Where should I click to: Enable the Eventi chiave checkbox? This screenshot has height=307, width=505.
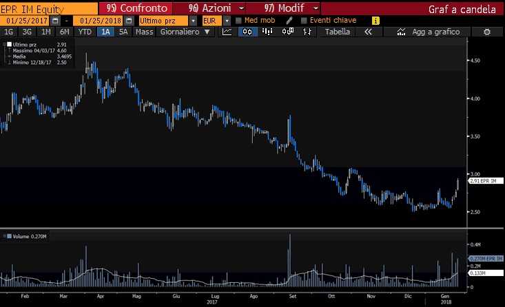304,21
